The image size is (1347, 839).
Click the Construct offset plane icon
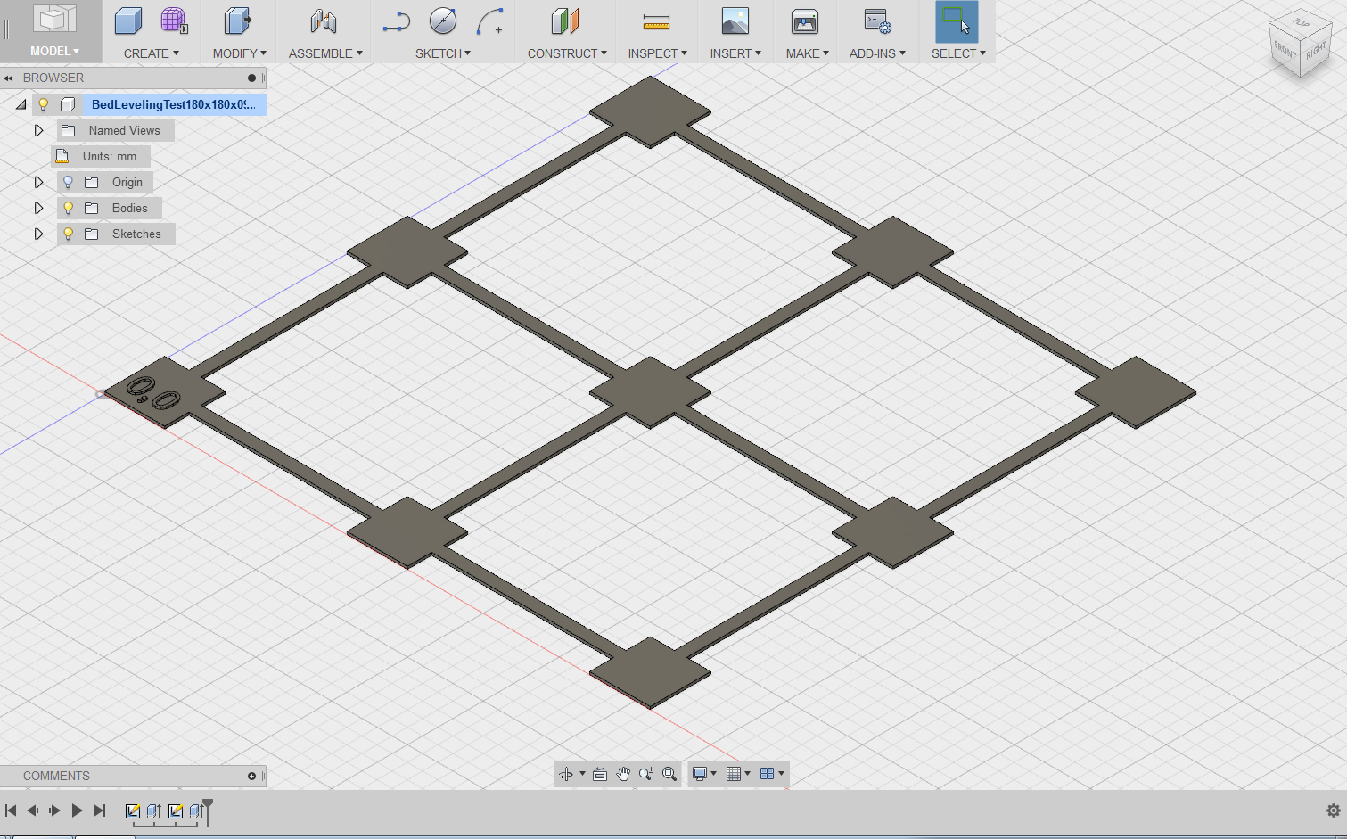point(565,21)
